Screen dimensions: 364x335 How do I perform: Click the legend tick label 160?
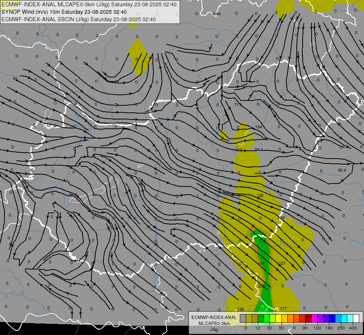coord(329,328)
